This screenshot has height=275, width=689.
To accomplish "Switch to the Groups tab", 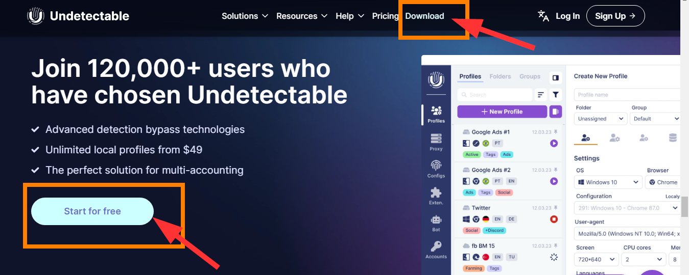I will 530,76.
